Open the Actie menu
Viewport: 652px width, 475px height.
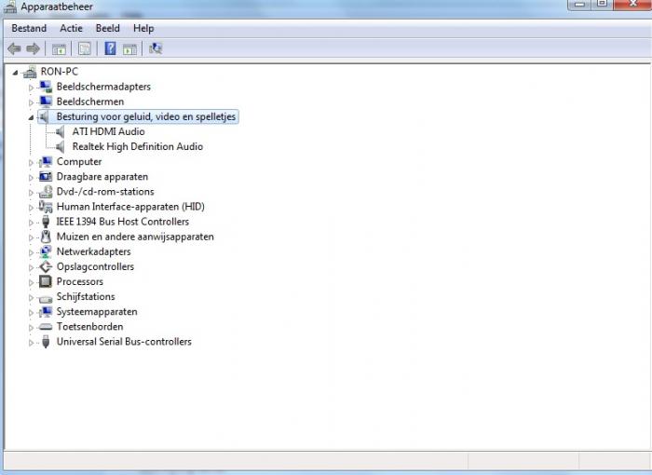click(71, 28)
